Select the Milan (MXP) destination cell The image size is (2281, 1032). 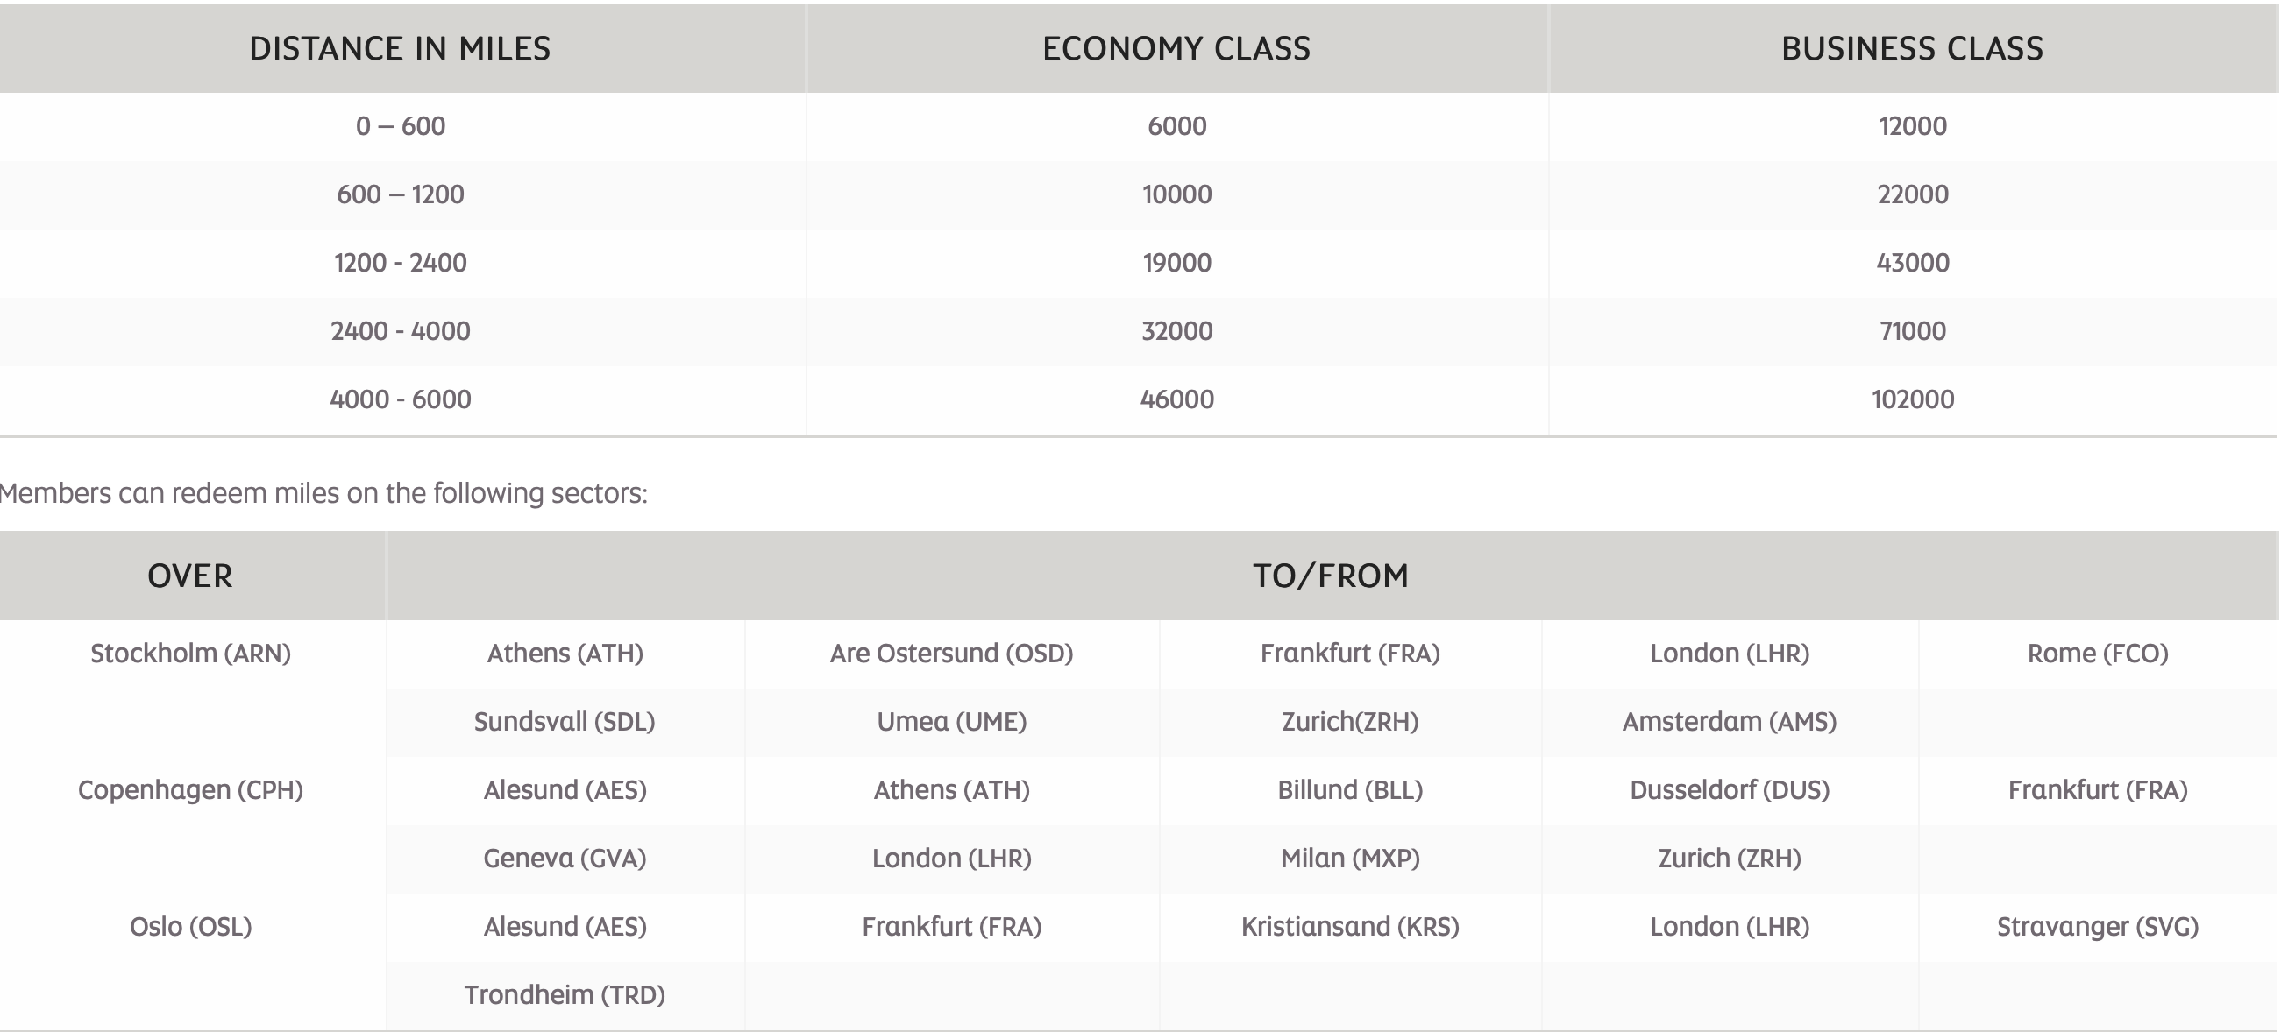pos(1349,859)
